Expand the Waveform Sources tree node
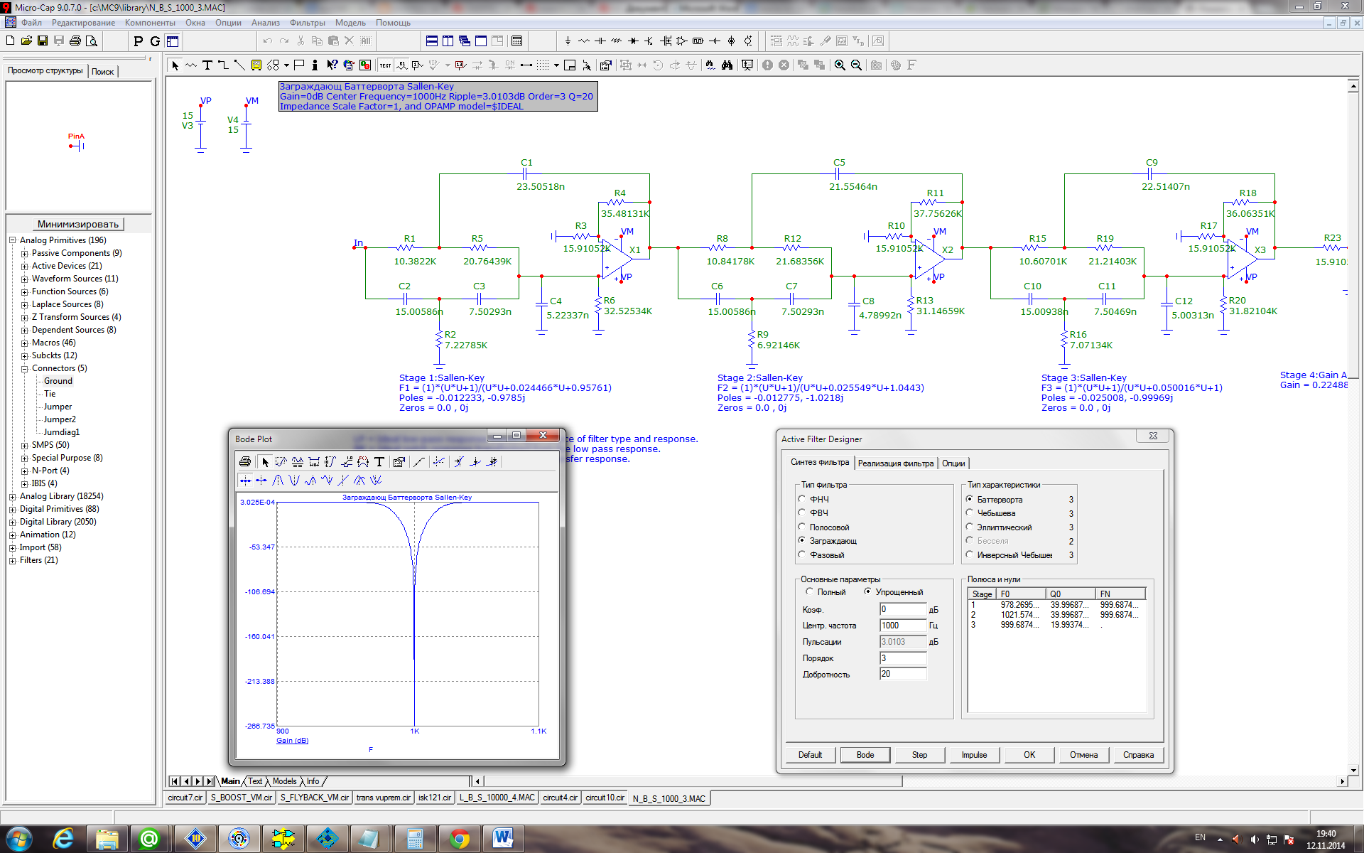 click(24, 279)
